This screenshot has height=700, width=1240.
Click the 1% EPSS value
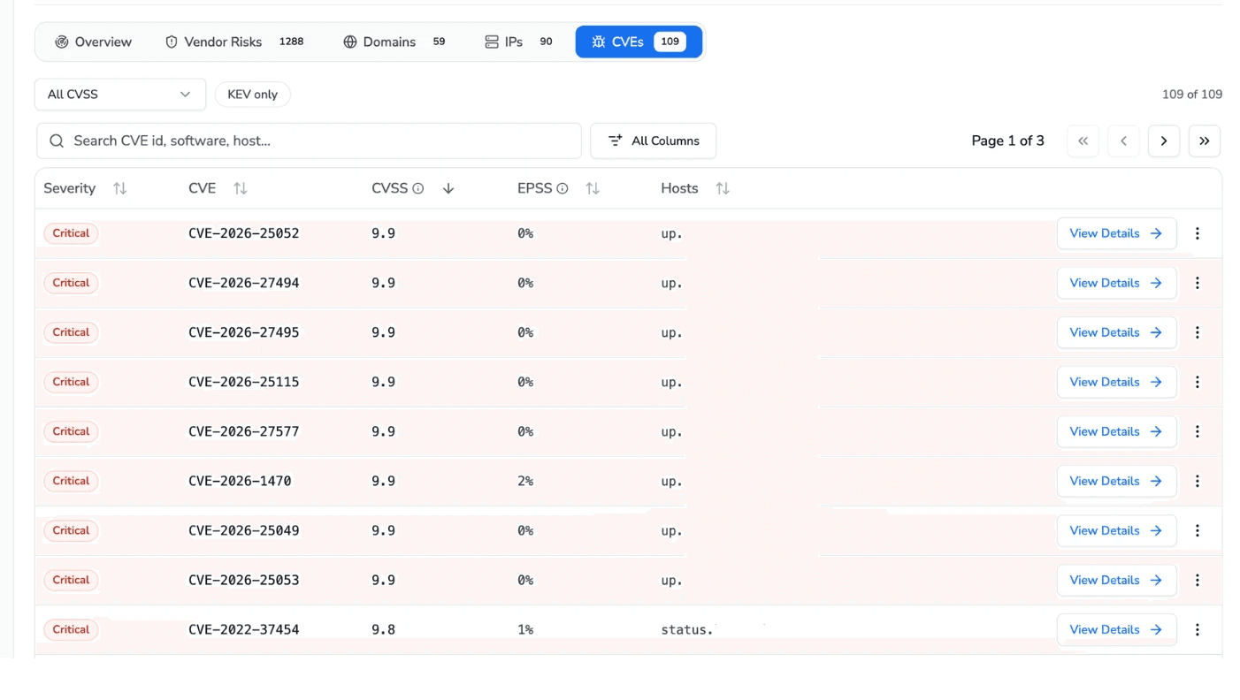tap(525, 629)
